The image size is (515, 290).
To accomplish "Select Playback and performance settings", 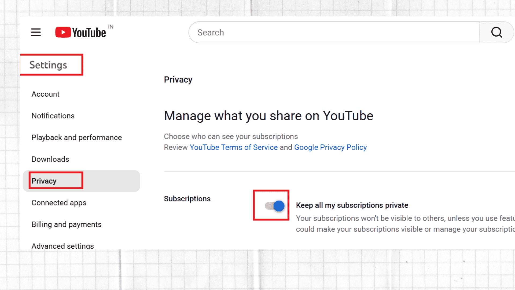I will tap(76, 137).
